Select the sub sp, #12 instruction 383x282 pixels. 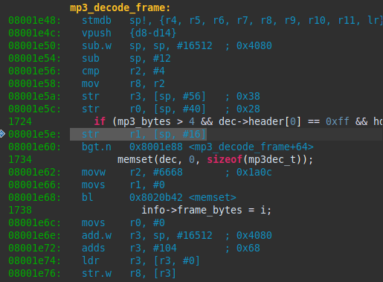point(126,58)
